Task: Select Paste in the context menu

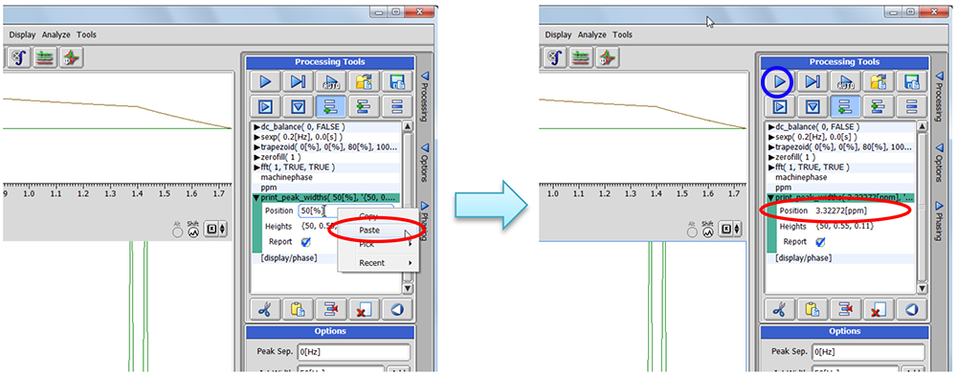Action: coord(369,231)
